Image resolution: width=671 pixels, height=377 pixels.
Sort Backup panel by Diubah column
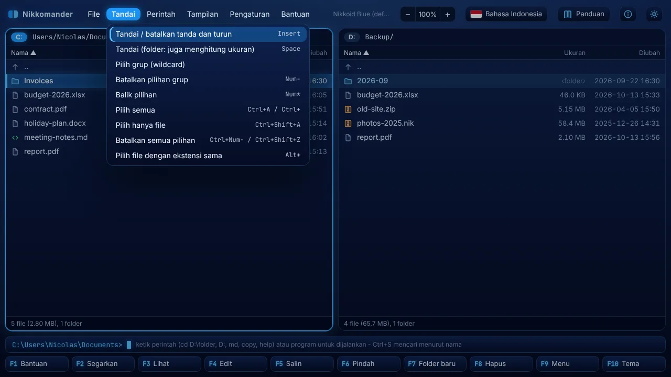(x=650, y=53)
